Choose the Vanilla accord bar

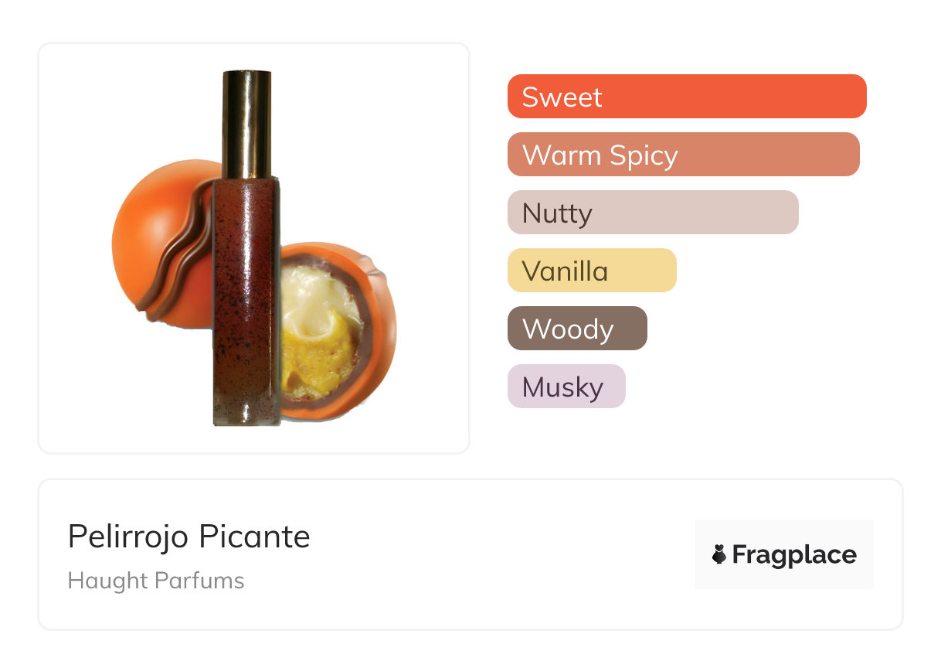pyautogui.click(x=591, y=271)
